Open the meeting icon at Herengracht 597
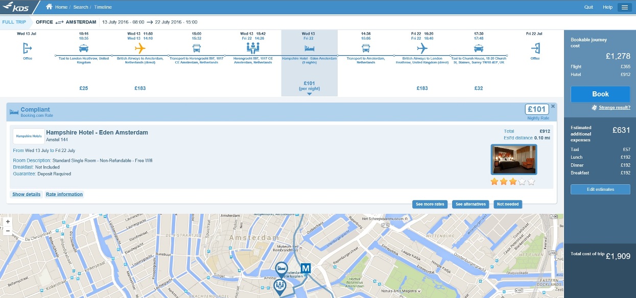636x298 pixels. tap(253, 48)
